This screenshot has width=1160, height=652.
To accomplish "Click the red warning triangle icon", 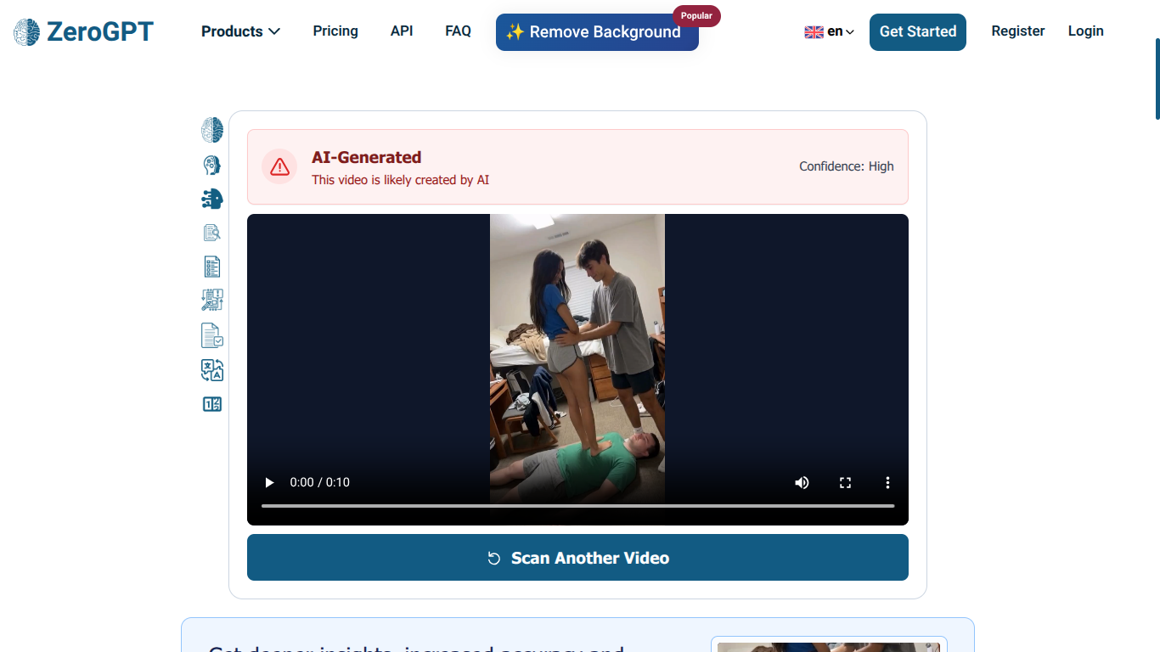I will (x=279, y=166).
